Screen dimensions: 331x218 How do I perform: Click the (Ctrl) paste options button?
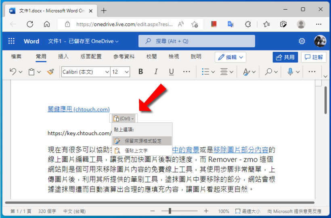[124, 119]
